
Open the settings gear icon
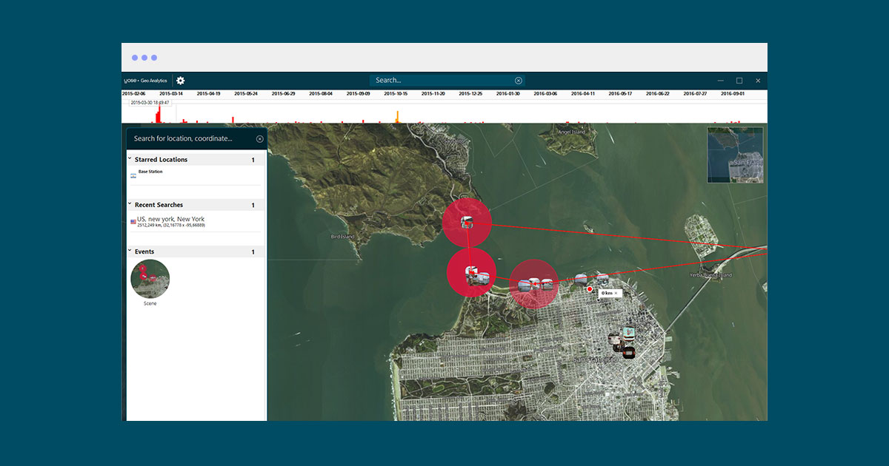pos(181,81)
